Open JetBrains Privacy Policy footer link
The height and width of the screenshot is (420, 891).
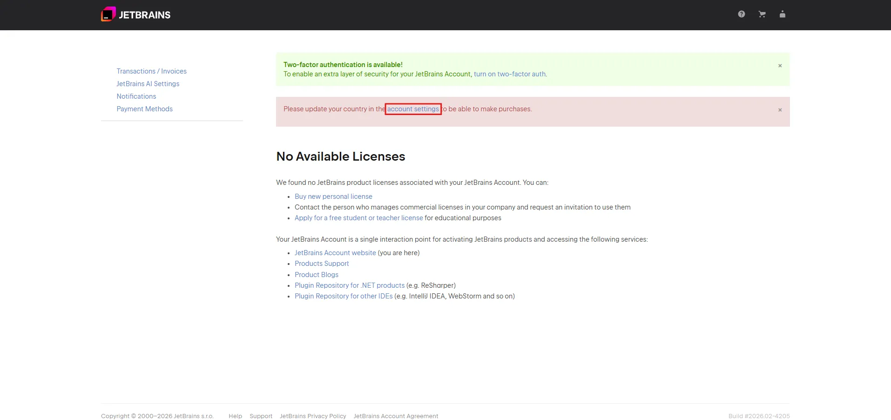313,416
